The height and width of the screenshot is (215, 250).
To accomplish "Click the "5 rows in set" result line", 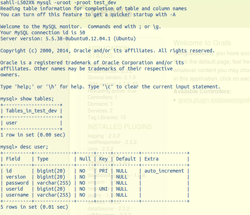I will tap(34, 207).
